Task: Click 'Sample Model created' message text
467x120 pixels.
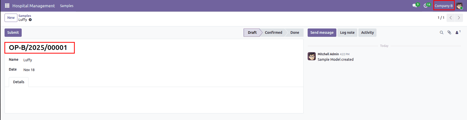Action: (x=335, y=59)
